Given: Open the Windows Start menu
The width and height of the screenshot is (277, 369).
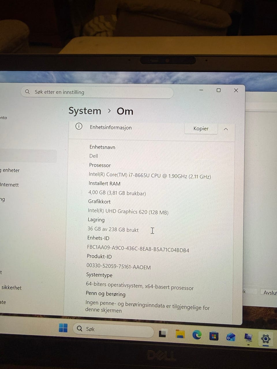Looking at the screenshot, I should coord(63,328).
